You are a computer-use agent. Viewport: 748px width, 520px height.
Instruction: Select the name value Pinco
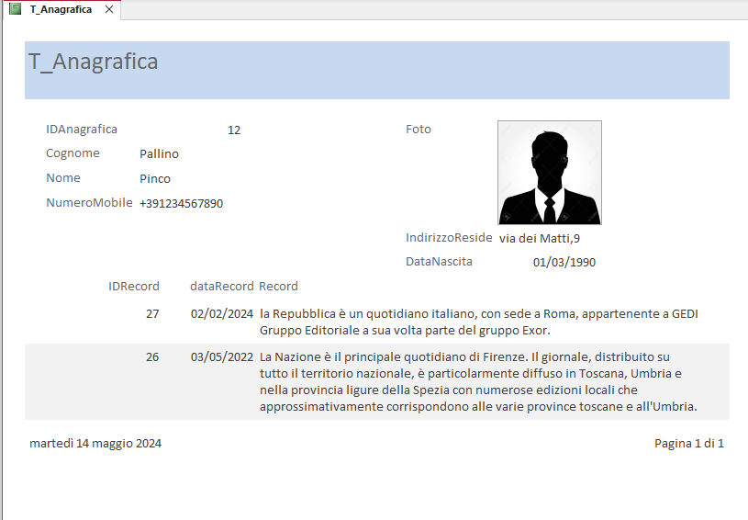(x=155, y=178)
